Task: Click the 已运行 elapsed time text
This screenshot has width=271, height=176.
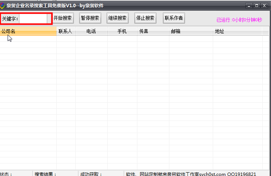Action: click(x=239, y=20)
